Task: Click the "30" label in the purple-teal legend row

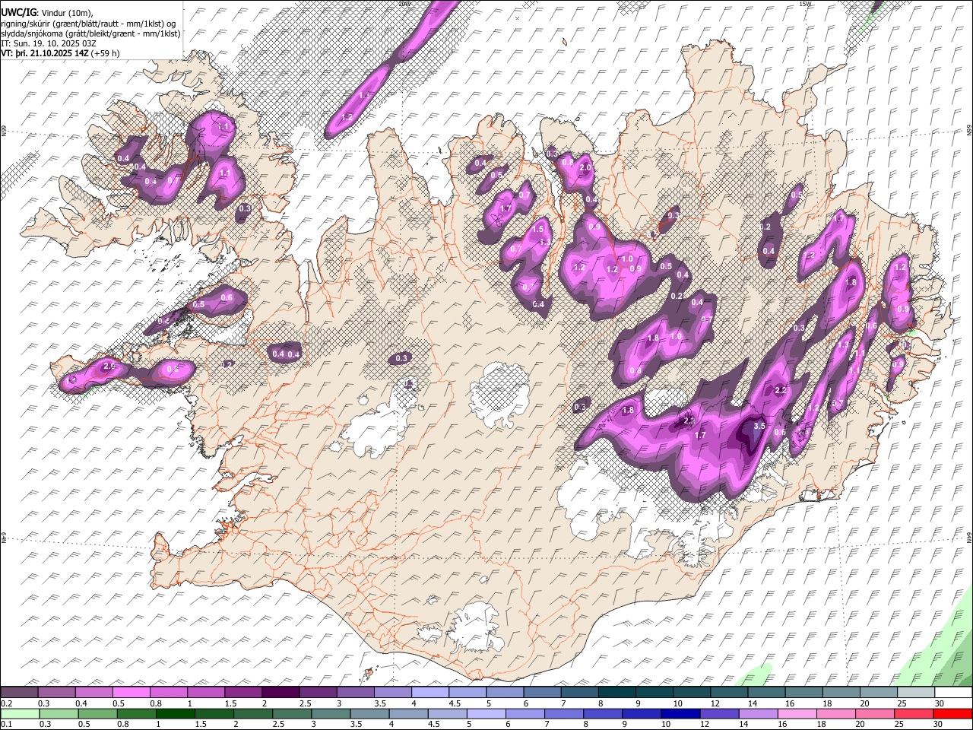Action: [940, 703]
